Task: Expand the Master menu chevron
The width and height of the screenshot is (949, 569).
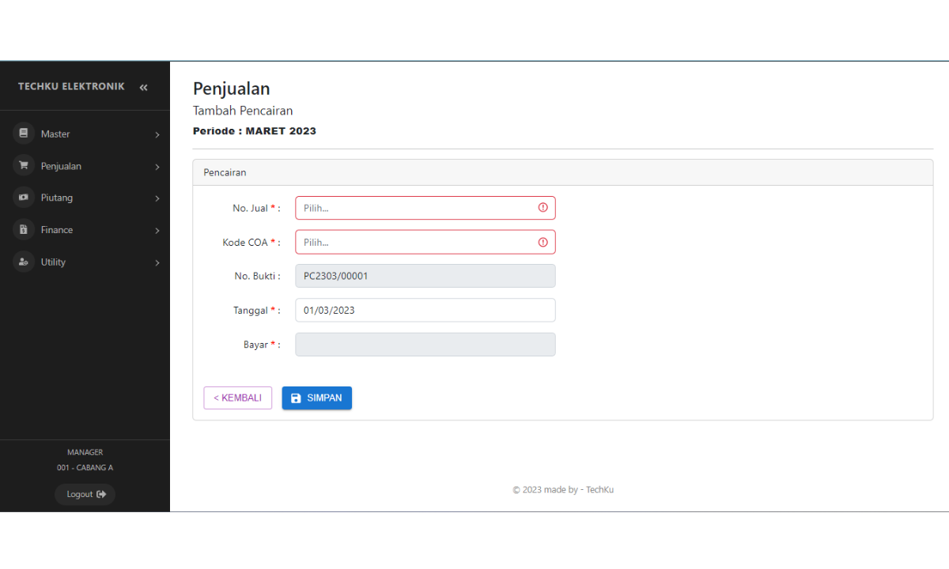Action: pos(157,135)
